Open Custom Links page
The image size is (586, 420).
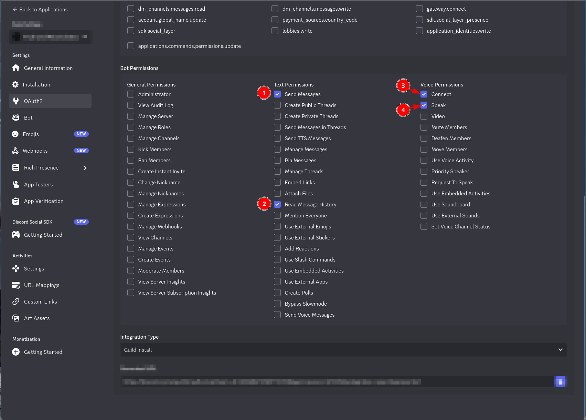[50, 301]
